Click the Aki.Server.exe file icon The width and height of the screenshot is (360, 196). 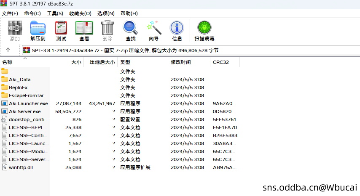[x=5, y=111]
